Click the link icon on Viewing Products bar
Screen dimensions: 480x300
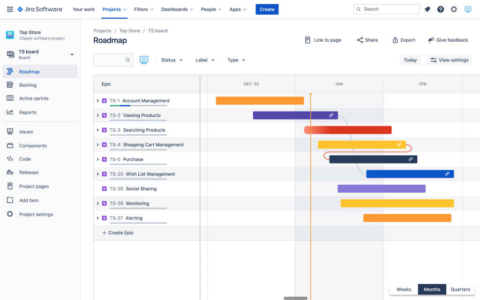[331, 115]
